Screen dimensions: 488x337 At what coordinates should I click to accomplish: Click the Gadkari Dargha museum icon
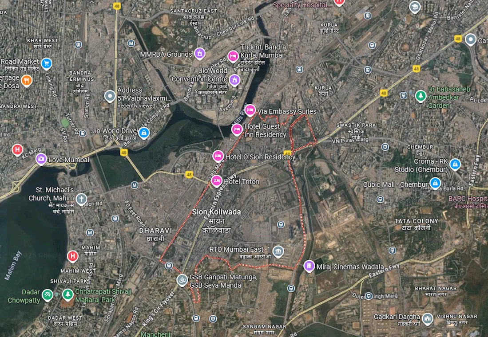(428, 318)
